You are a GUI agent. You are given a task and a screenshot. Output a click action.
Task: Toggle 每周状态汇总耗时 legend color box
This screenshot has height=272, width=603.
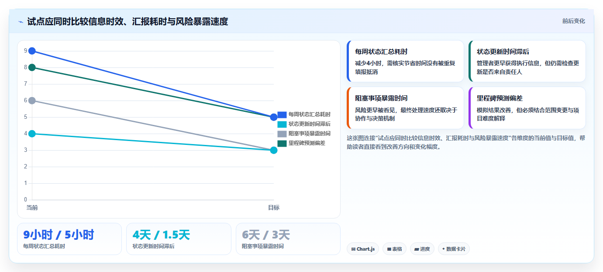click(x=282, y=114)
